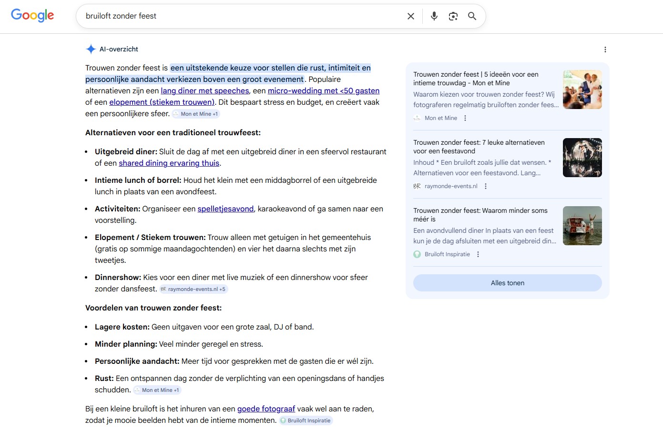663x430 pixels.
Task: Click the bold text 'Persoonlijke aandacht:'
Action: tap(137, 361)
